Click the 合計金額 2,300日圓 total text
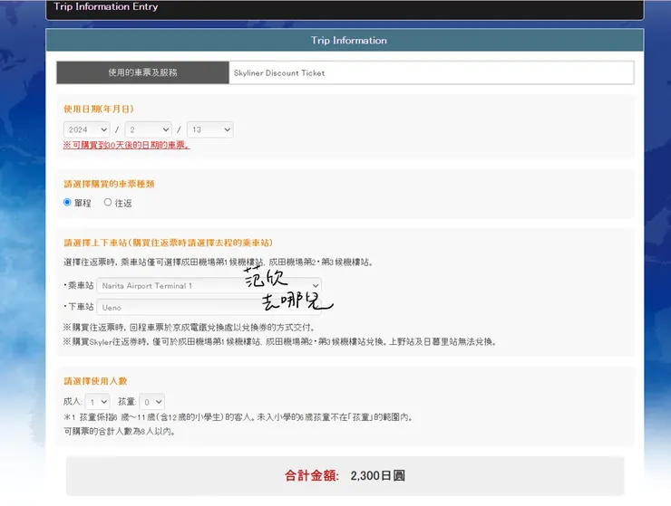The width and height of the screenshot is (671, 506). click(x=345, y=475)
